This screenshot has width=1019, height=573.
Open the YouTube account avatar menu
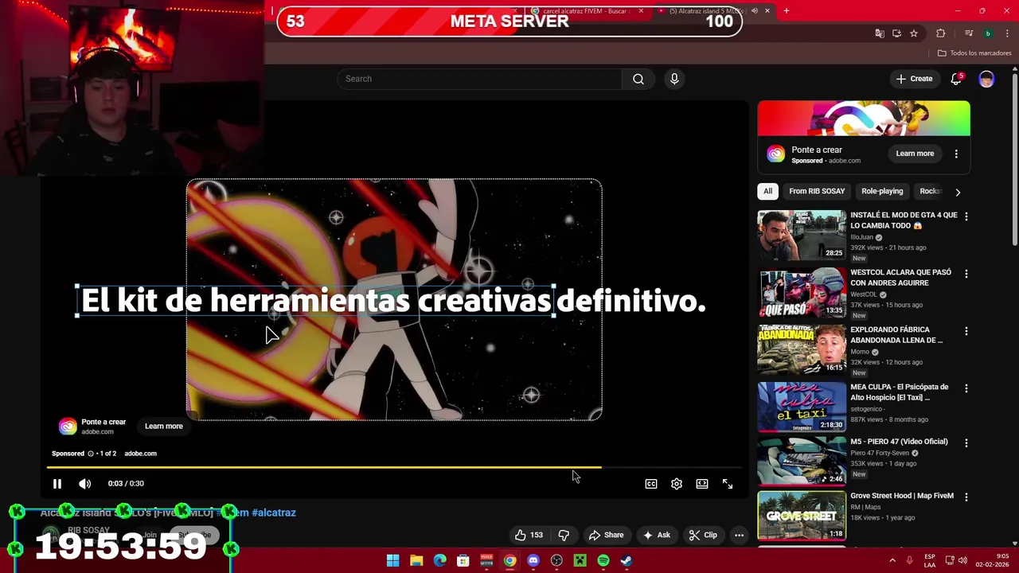click(986, 79)
